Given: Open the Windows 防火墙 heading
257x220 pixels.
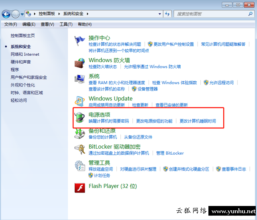Looking at the screenshot, I should pyautogui.click(x=109, y=60).
